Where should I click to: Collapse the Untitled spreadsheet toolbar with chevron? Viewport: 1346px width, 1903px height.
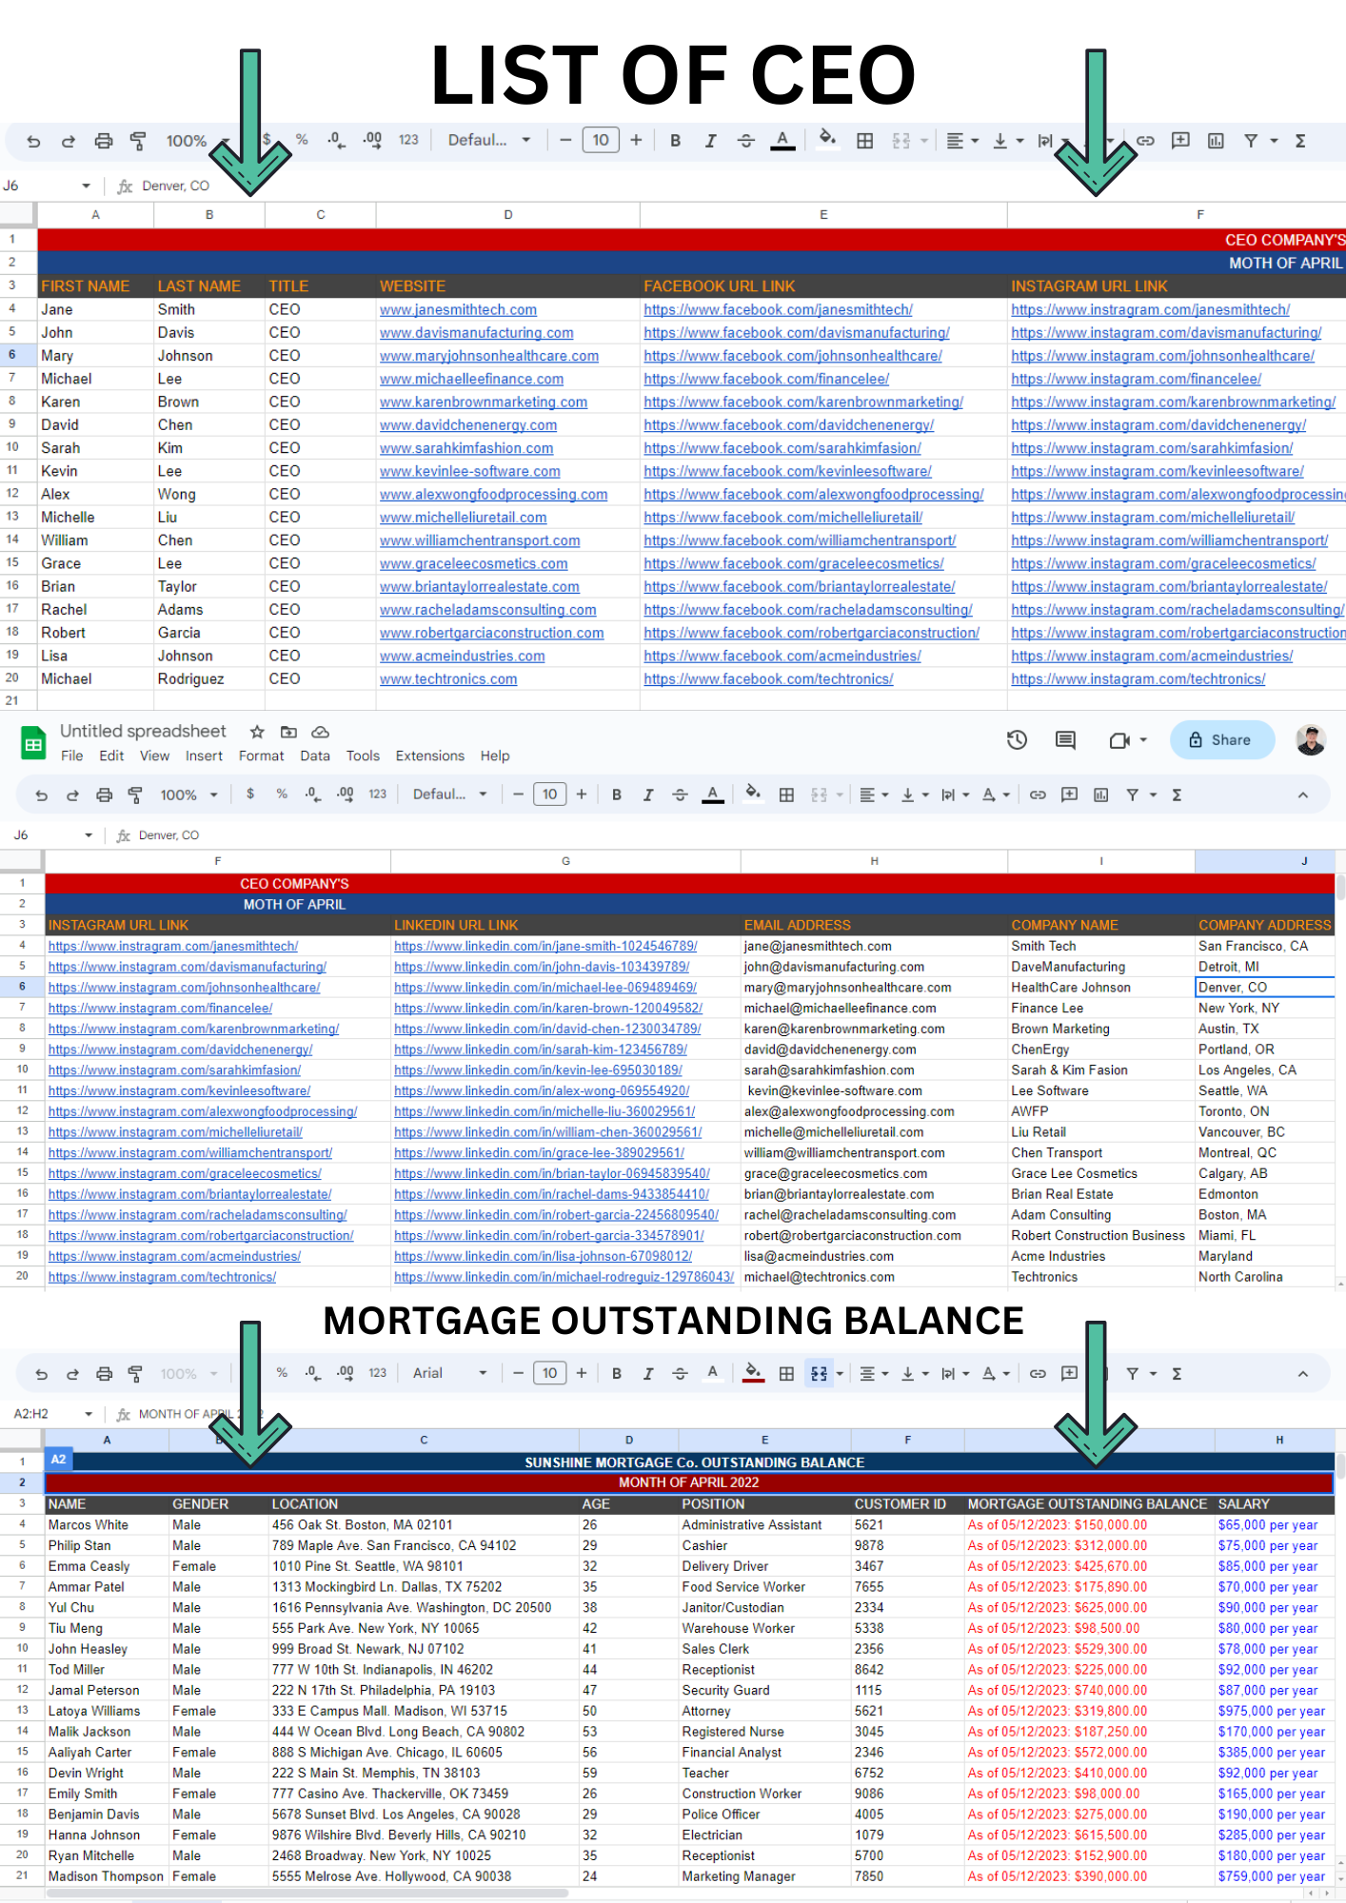coord(1302,795)
